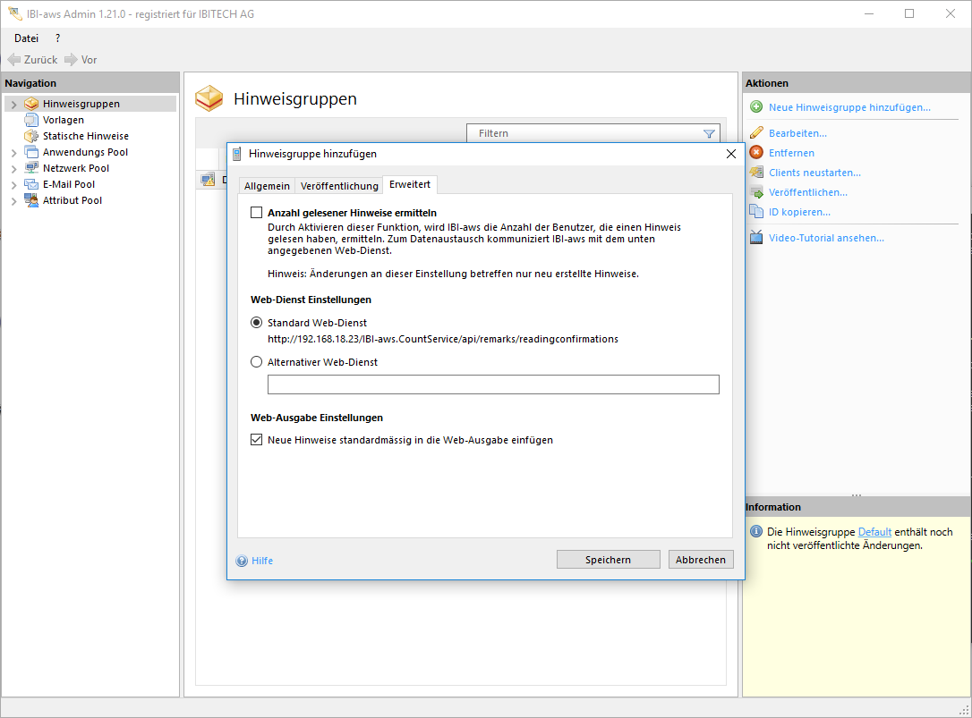Click the green plus icon for new Hinweisgruppe
Screen dimensions: 972x718
(756, 107)
